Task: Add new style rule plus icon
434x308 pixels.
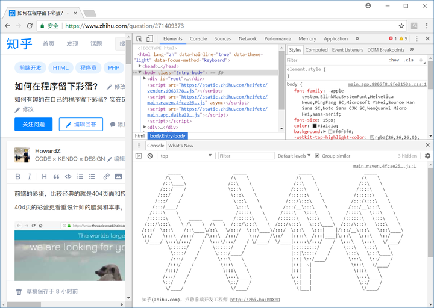Action: point(421,60)
